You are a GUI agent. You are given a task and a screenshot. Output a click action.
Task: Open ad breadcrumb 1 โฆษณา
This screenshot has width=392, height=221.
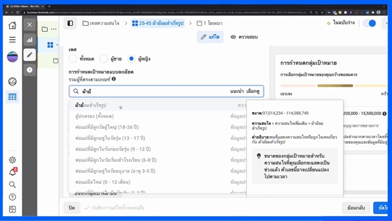(209, 23)
